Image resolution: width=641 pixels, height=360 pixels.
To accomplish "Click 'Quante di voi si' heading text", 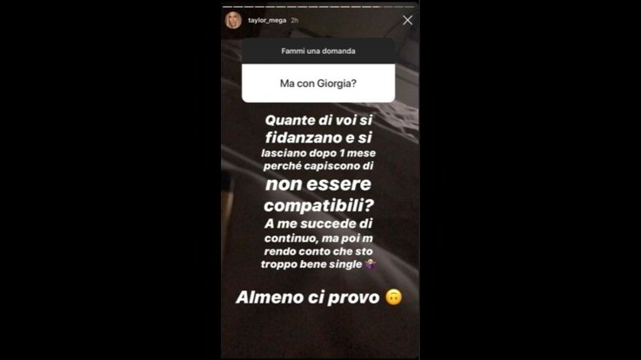I will click(318, 120).
